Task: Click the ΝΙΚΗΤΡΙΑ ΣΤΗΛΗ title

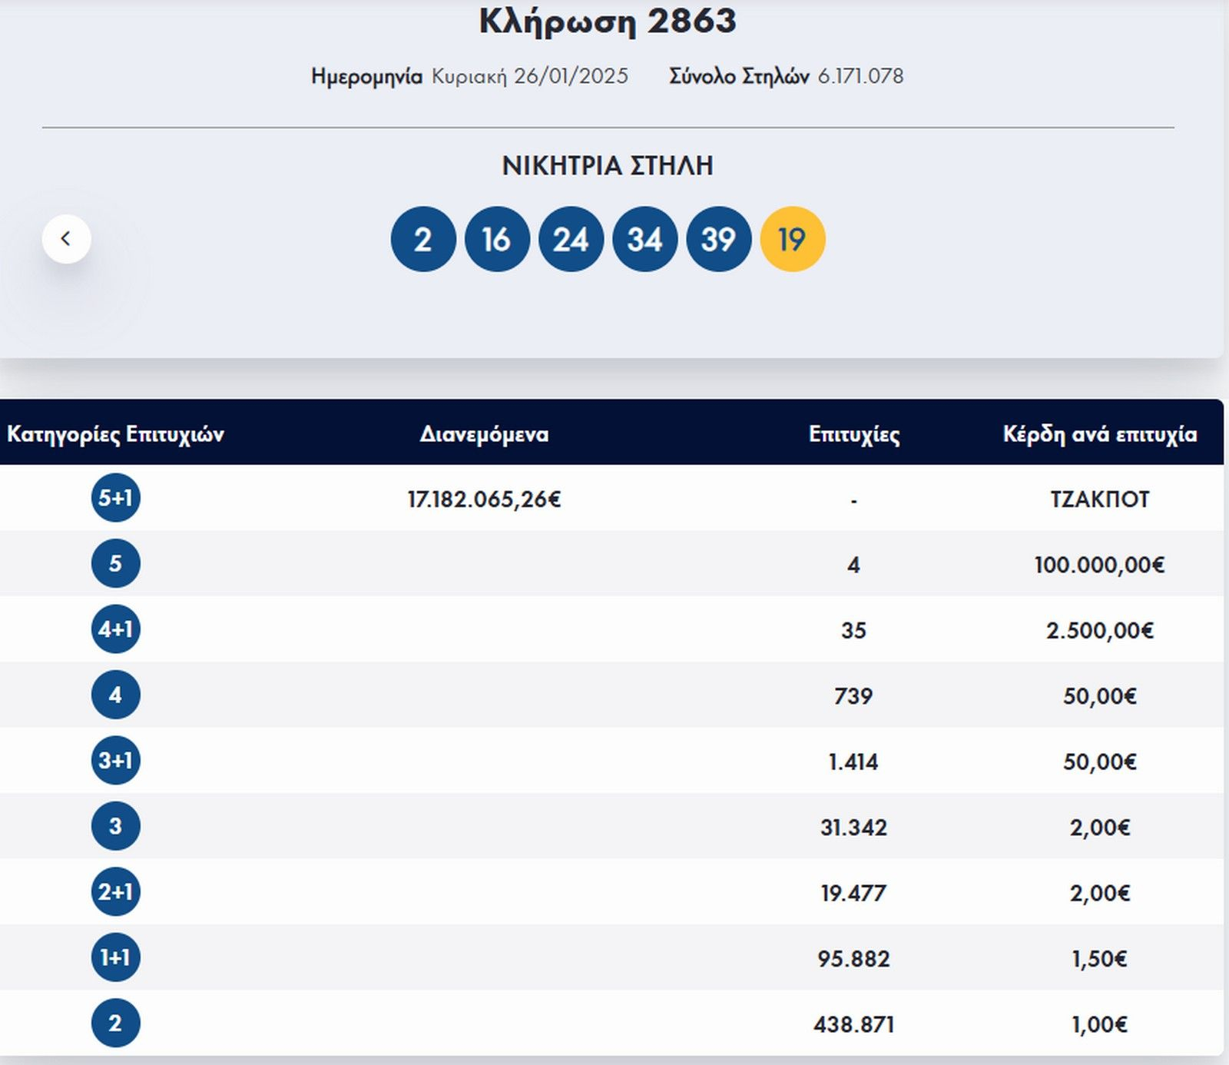Action: click(x=608, y=165)
